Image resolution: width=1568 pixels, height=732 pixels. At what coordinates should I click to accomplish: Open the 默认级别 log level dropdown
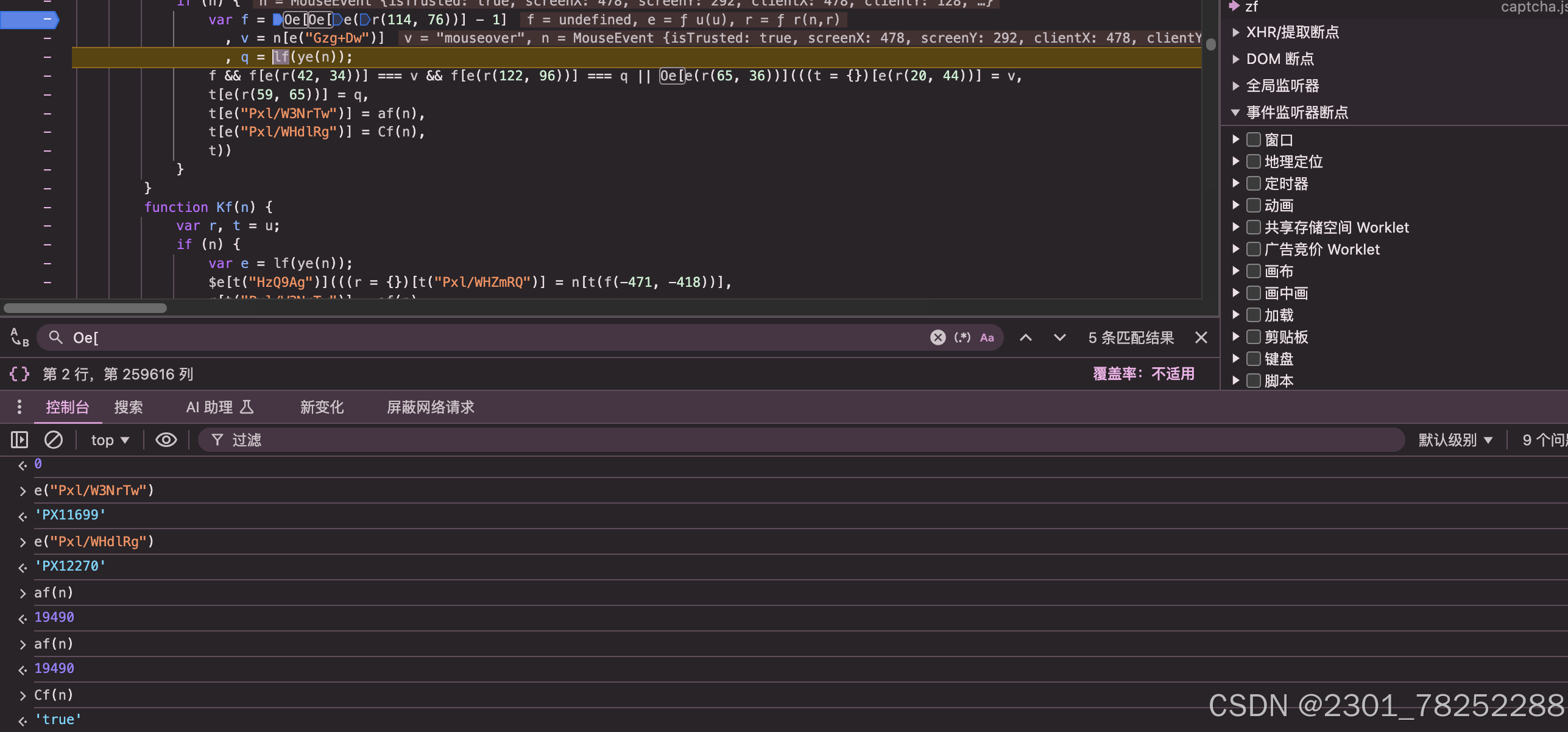point(1455,440)
